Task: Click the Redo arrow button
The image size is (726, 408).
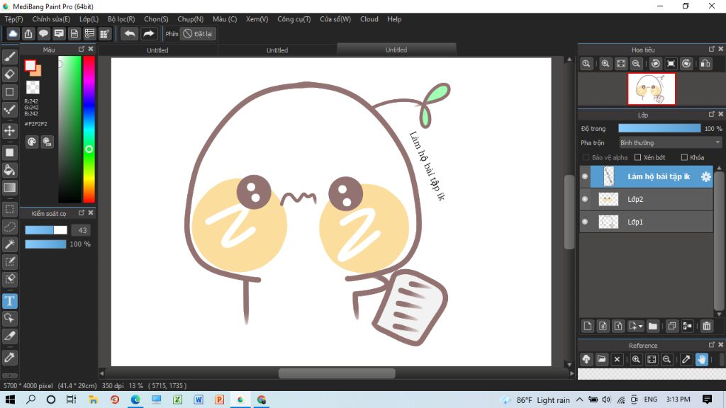Action: pos(149,34)
